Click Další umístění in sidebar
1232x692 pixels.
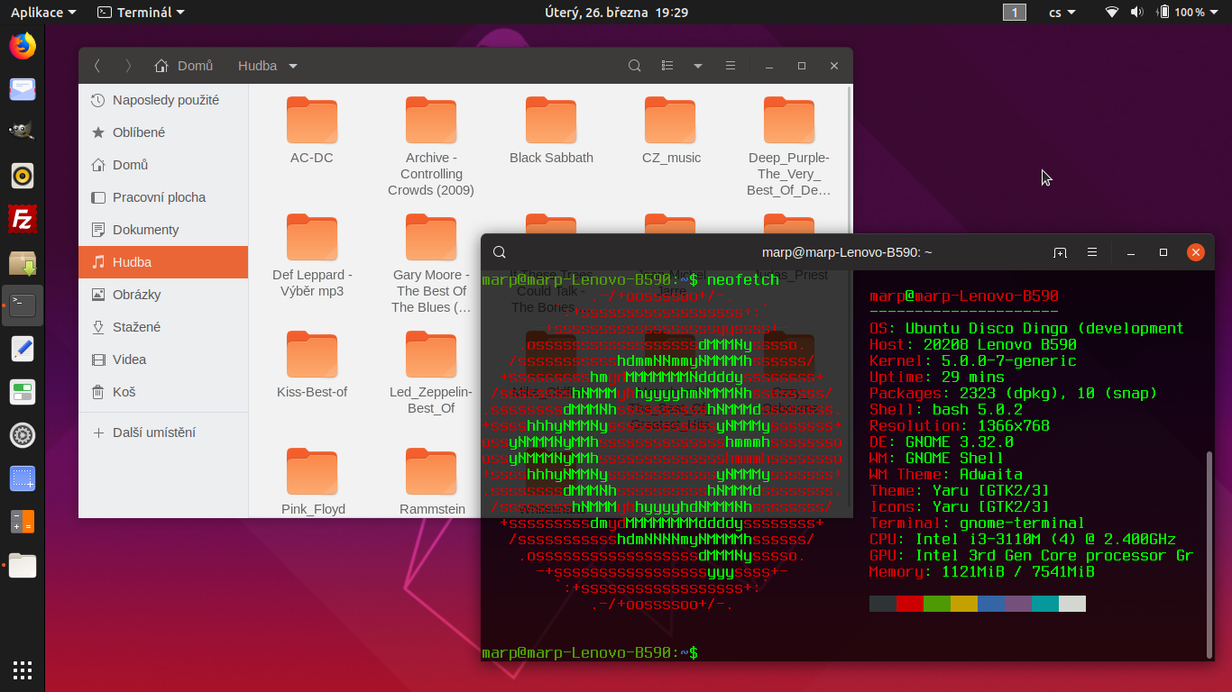[163, 432]
